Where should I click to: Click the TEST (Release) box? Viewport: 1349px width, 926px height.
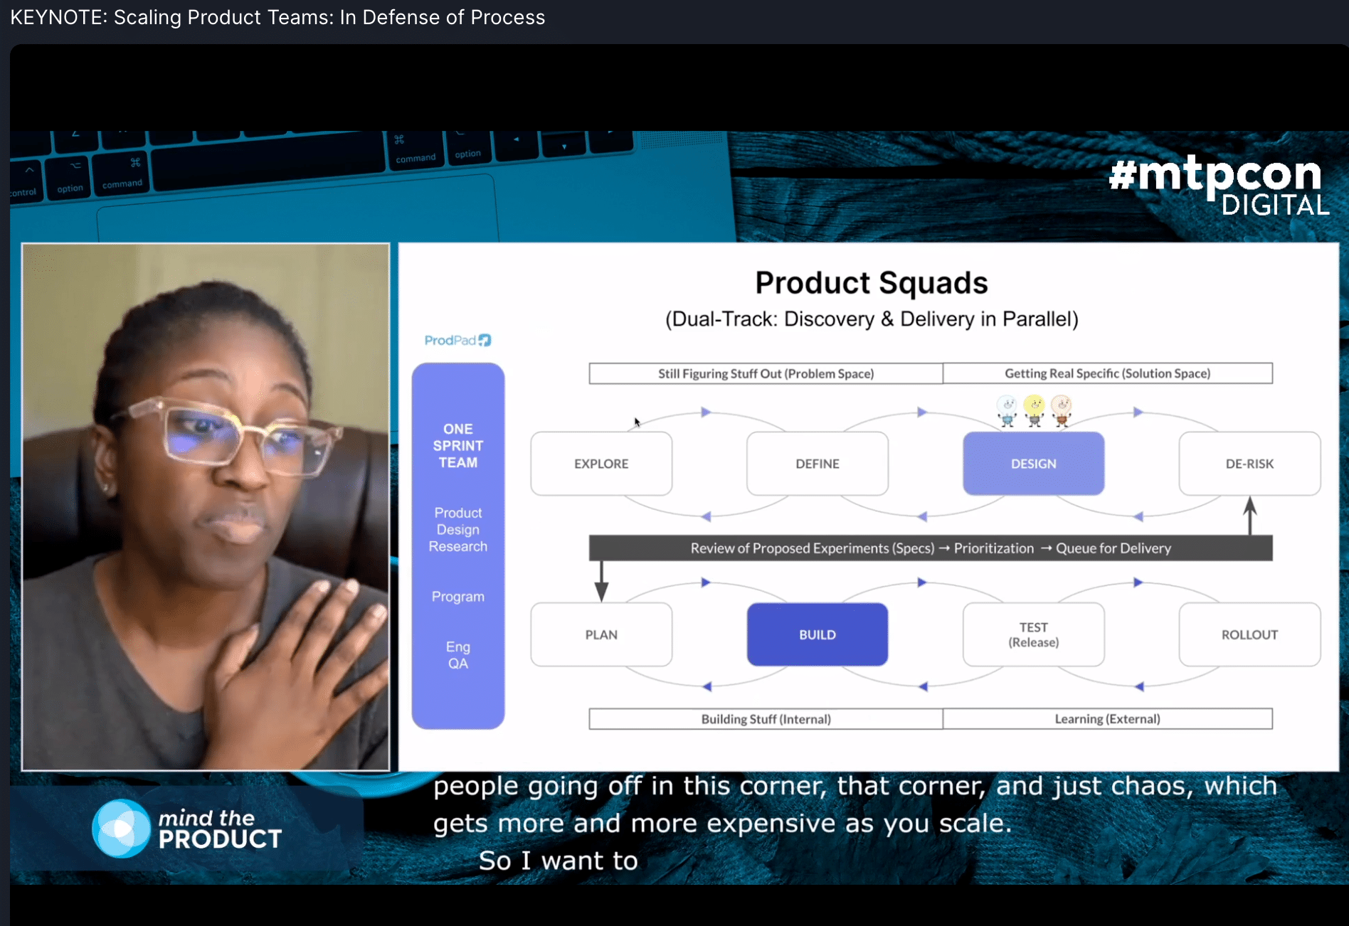coord(1034,634)
